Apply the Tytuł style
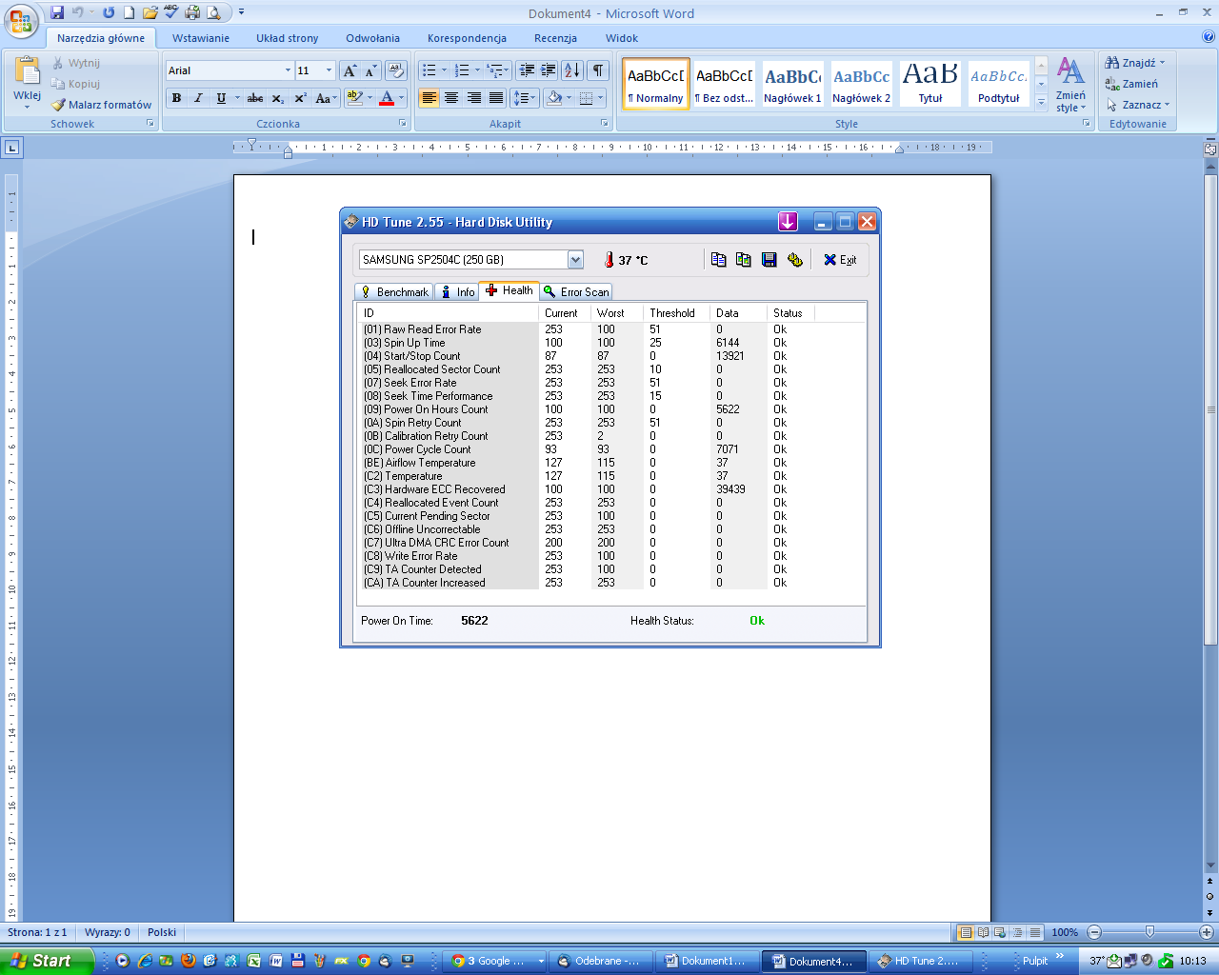The image size is (1219, 975). coord(929,84)
